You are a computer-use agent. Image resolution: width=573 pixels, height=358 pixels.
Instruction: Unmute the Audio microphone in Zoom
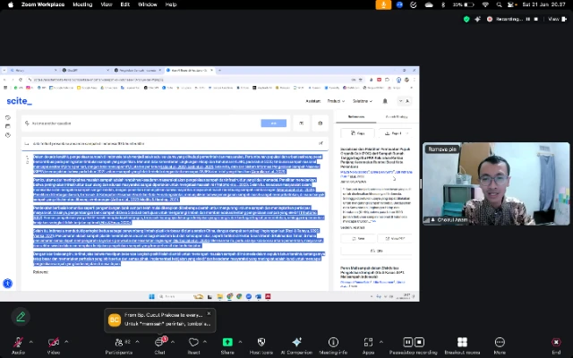point(18,342)
